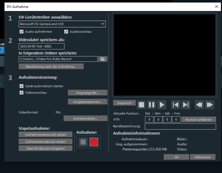The height and width of the screenshot is (173, 222).
Task: Click Position anfahren button
Action: 199,119
